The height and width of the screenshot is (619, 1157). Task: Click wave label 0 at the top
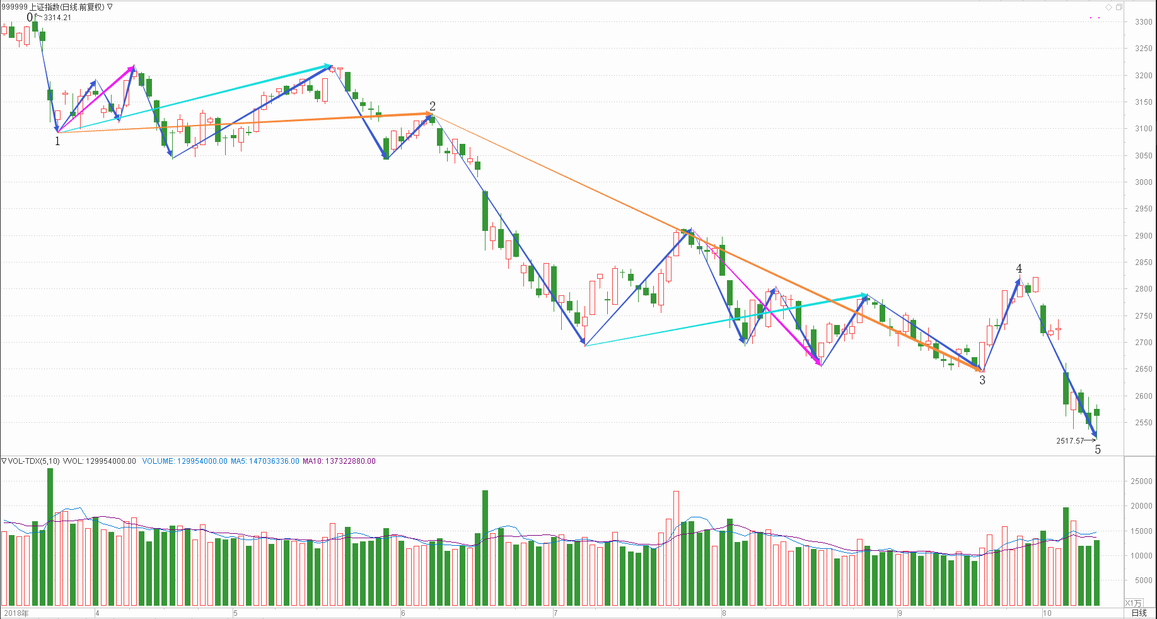point(30,17)
